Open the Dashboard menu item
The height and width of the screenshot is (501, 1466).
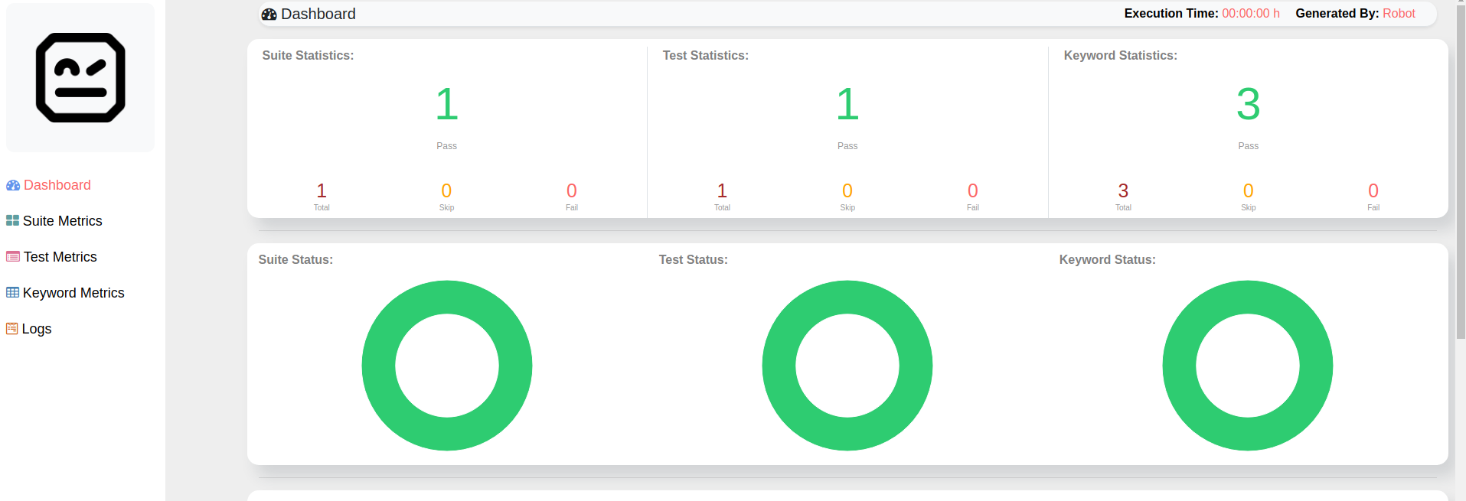(57, 185)
